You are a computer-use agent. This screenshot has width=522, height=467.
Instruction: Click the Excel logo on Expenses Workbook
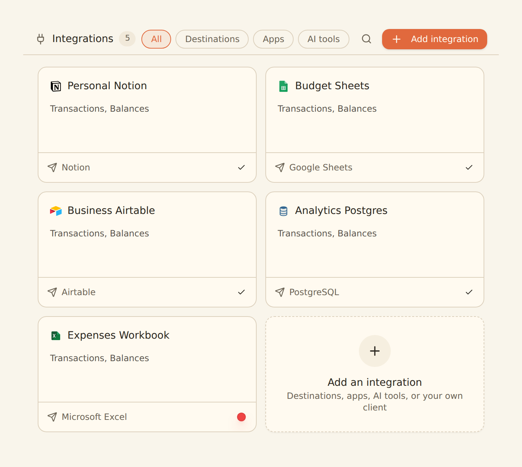click(56, 336)
